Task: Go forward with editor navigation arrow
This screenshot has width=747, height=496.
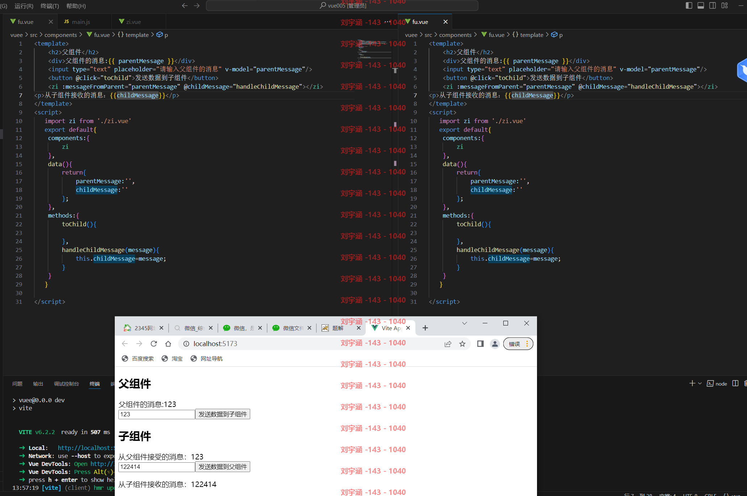Action: click(x=197, y=5)
